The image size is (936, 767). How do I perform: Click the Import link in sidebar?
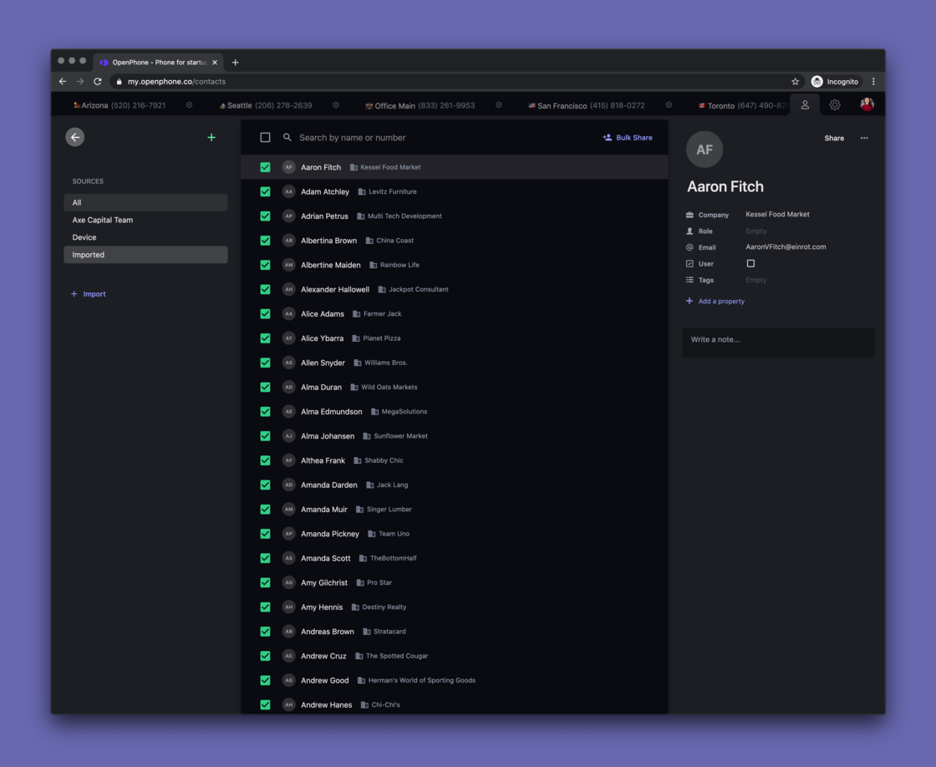click(89, 293)
